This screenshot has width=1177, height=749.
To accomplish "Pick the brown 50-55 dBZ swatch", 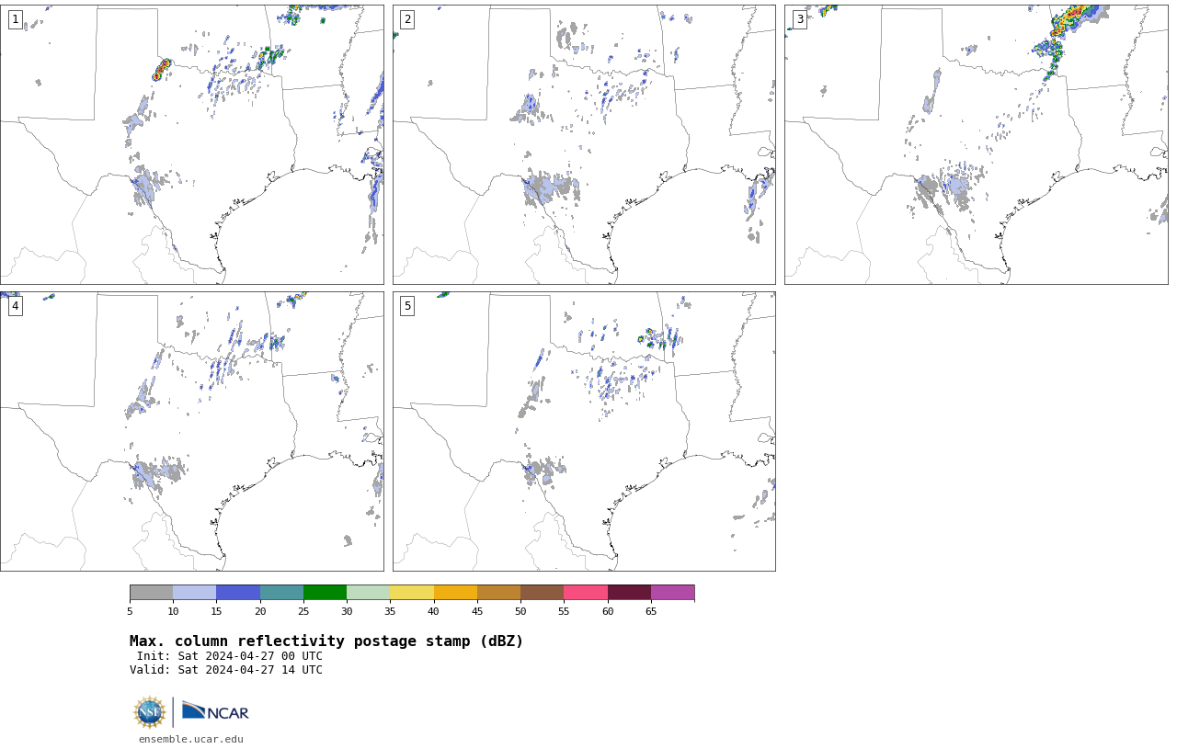I will pyautogui.click(x=542, y=593).
